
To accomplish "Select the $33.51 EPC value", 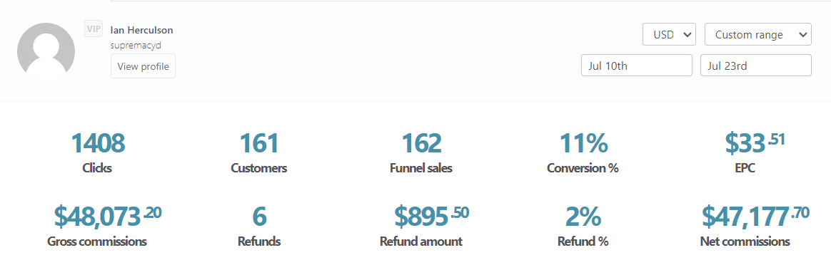I will tap(755, 142).
